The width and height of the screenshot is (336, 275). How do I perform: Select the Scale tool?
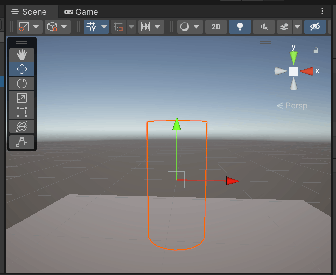pos(22,98)
